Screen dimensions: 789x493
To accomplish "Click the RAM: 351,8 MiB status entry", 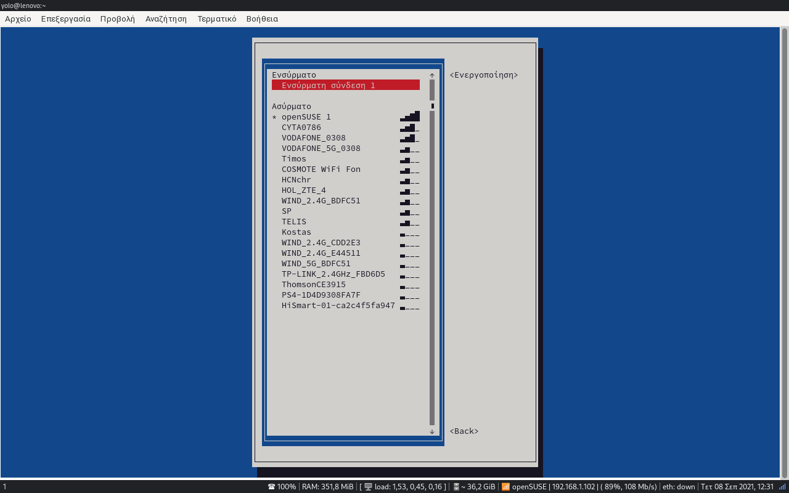I will 328,487.
